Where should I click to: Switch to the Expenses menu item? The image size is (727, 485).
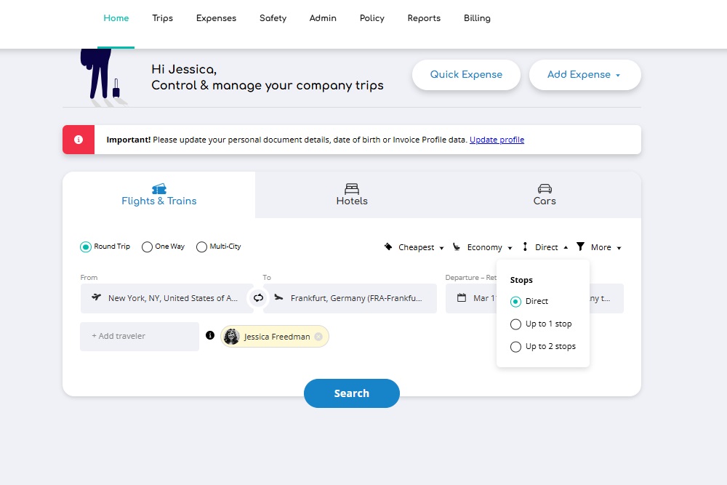click(x=216, y=18)
